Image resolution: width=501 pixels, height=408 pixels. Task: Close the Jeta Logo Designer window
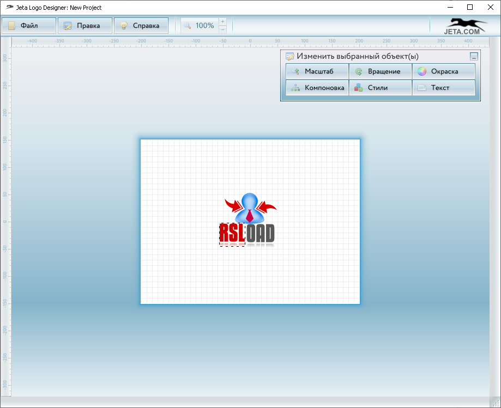[491, 7]
